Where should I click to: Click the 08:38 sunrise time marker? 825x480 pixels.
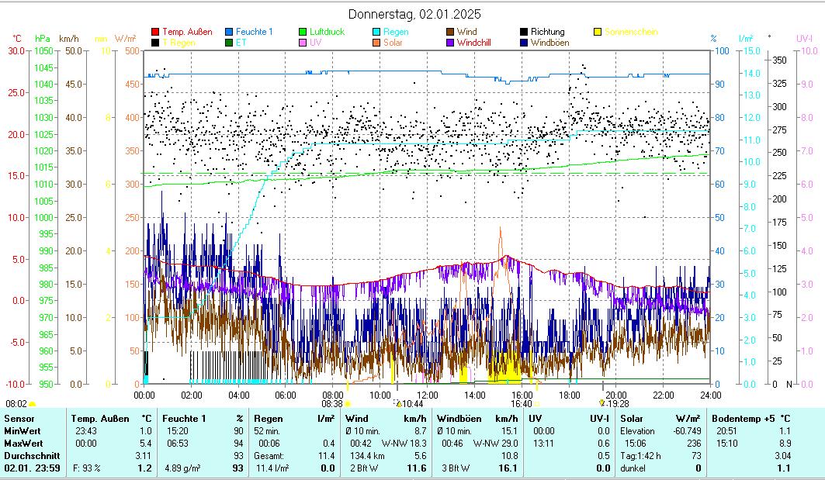coord(332,404)
